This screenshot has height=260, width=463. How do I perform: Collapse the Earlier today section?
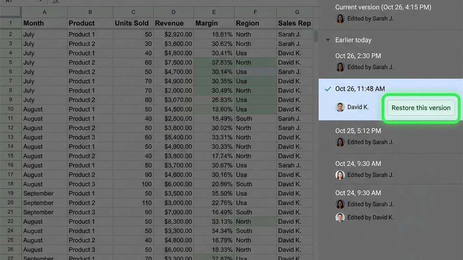click(x=328, y=40)
